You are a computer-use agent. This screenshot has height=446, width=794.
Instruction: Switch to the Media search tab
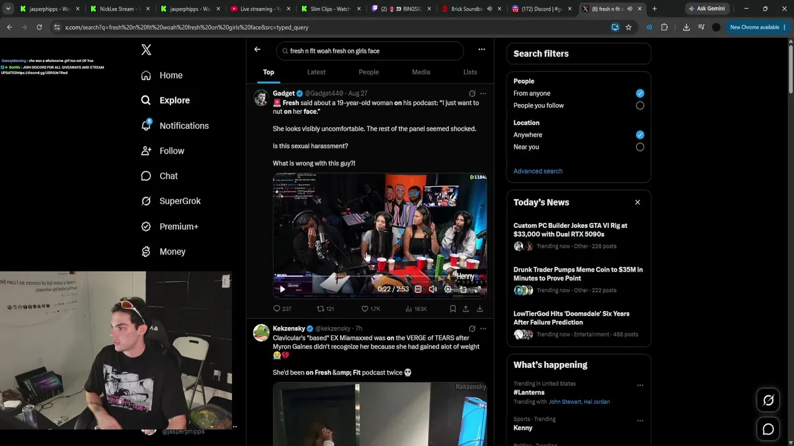click(421, 72)
